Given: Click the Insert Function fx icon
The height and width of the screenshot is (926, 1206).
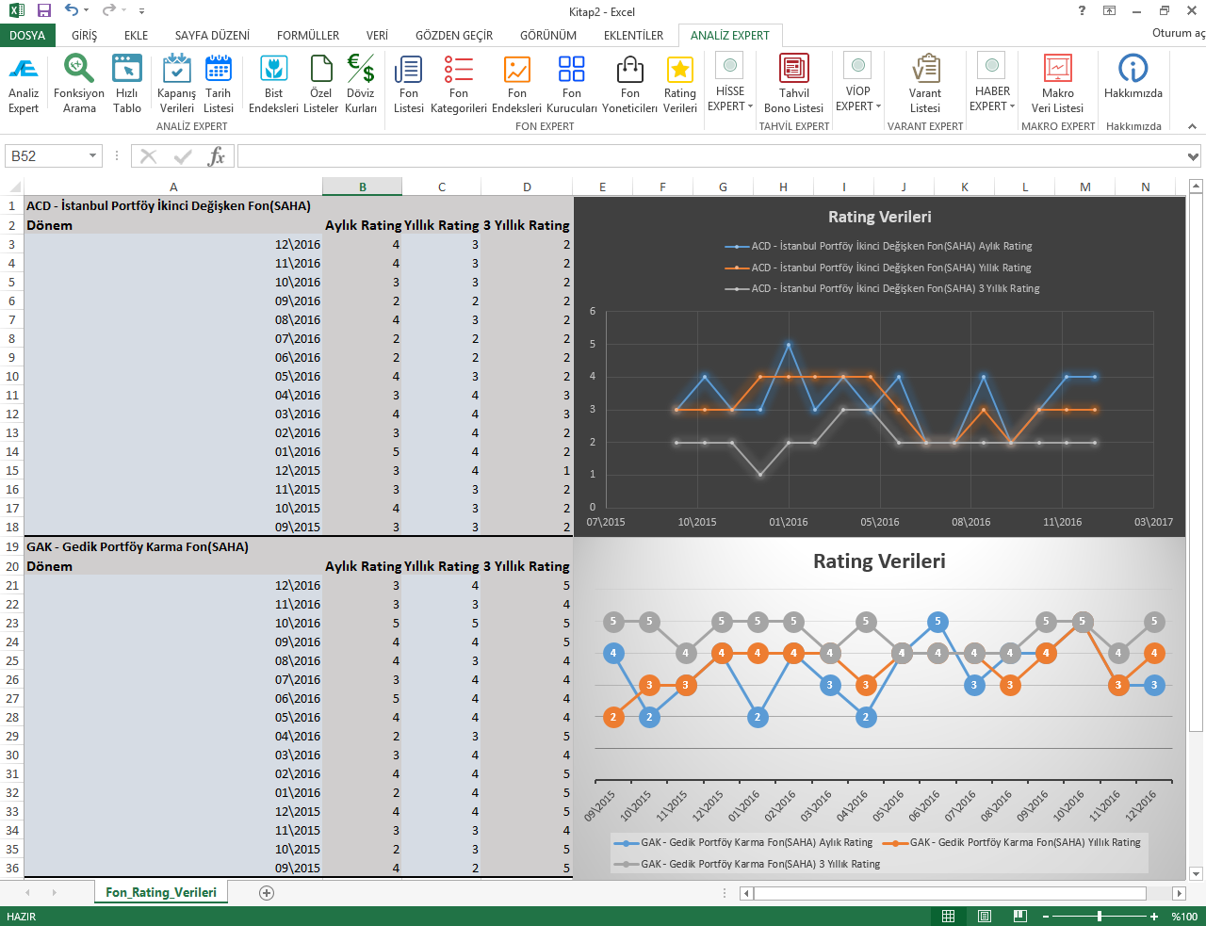Looking at the screenshot, I should (x=217, y=155).
